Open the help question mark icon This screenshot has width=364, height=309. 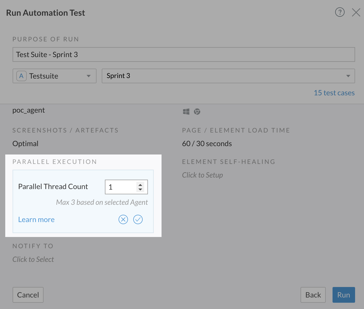point(340,12)
